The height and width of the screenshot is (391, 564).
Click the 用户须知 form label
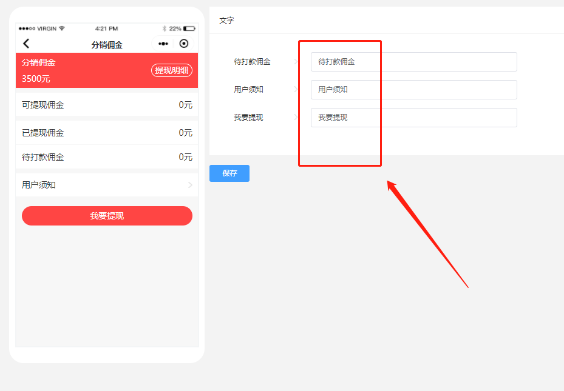248,90
